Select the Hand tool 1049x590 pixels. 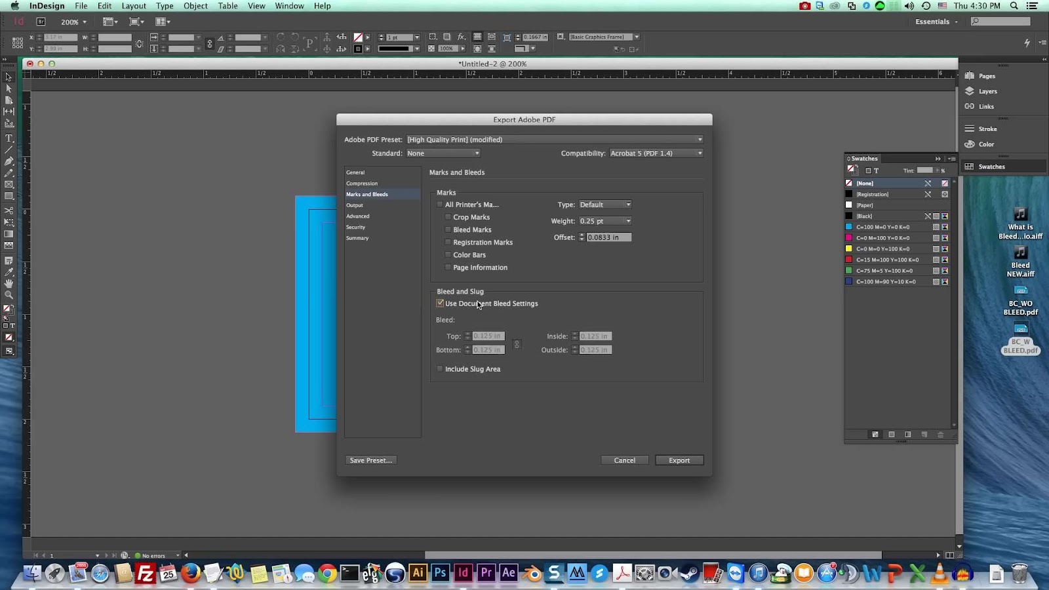point(9,283)
